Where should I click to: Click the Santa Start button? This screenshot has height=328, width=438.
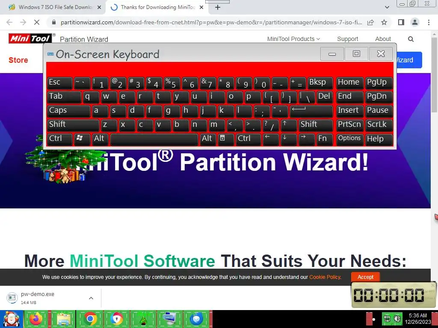(11, 319)
